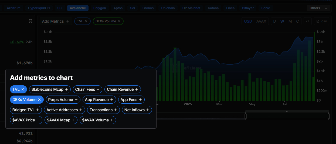Switch to Cronos chain tab
The image size is (336, 144).
[148, 8]
